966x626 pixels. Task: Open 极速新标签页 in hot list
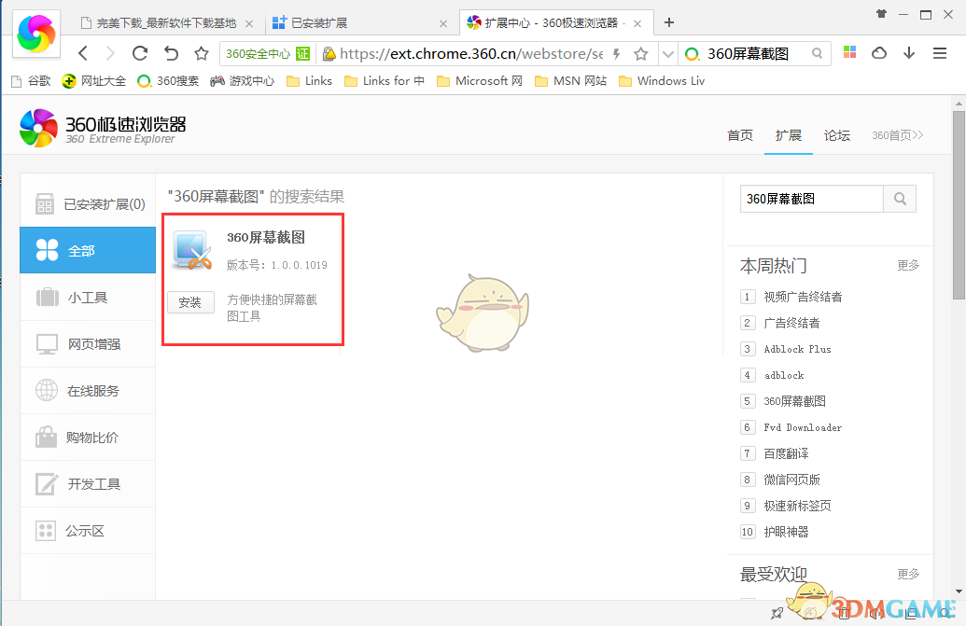(797, 506)
